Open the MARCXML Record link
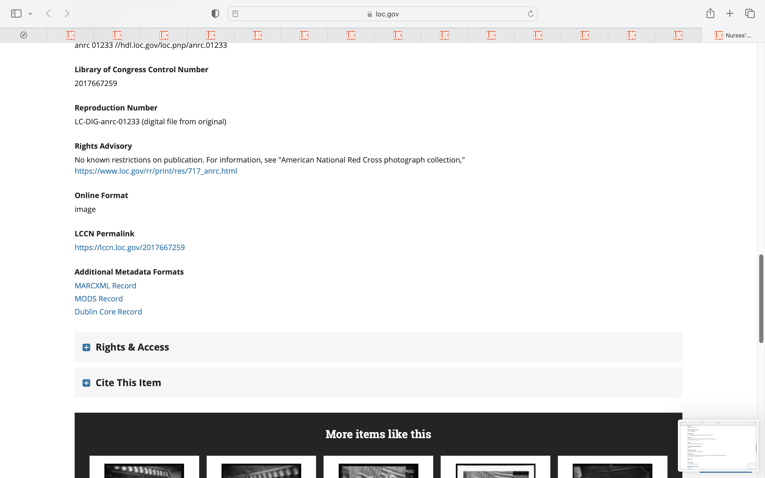Screen dimensions: 765x478 click(x=105, y=286)
